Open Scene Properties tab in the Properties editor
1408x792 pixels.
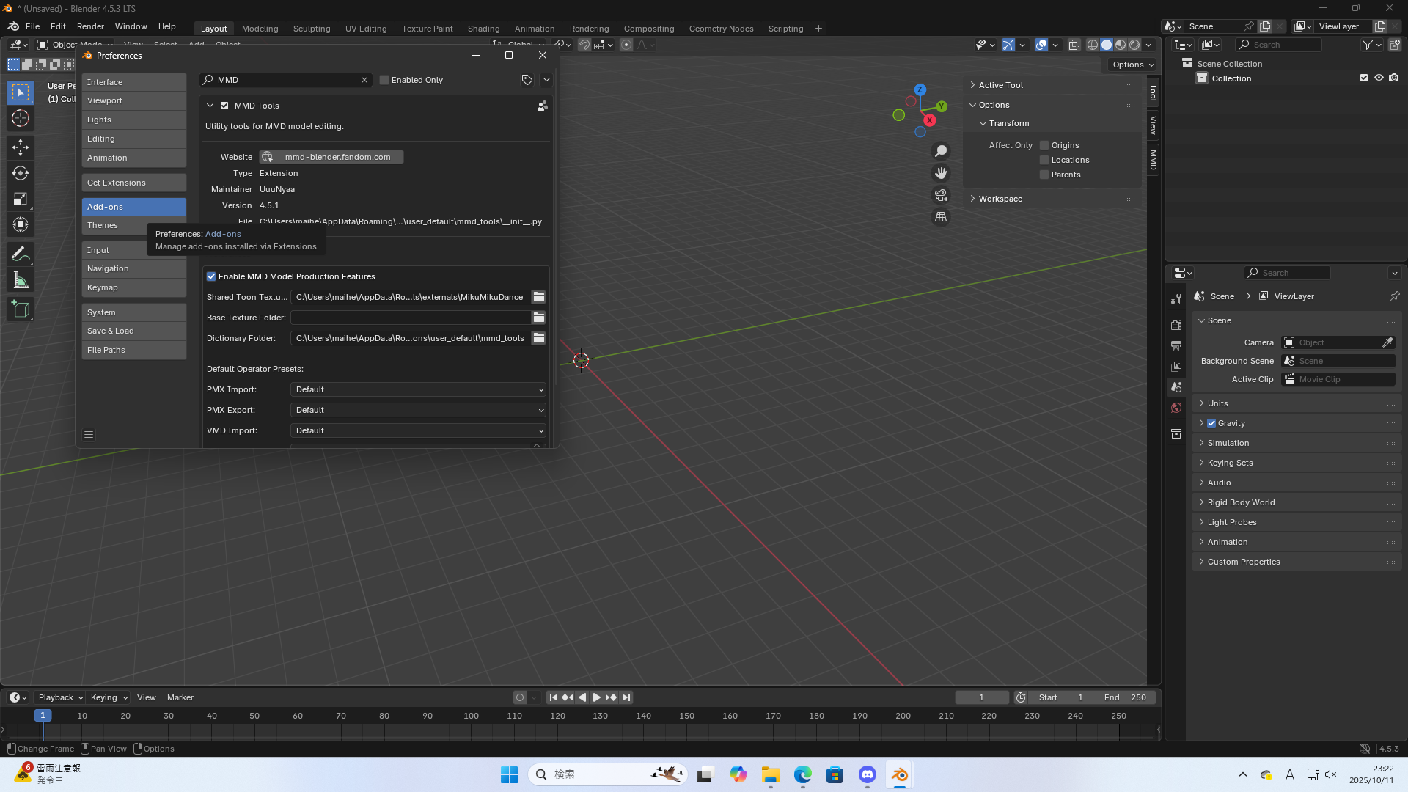1176,386
